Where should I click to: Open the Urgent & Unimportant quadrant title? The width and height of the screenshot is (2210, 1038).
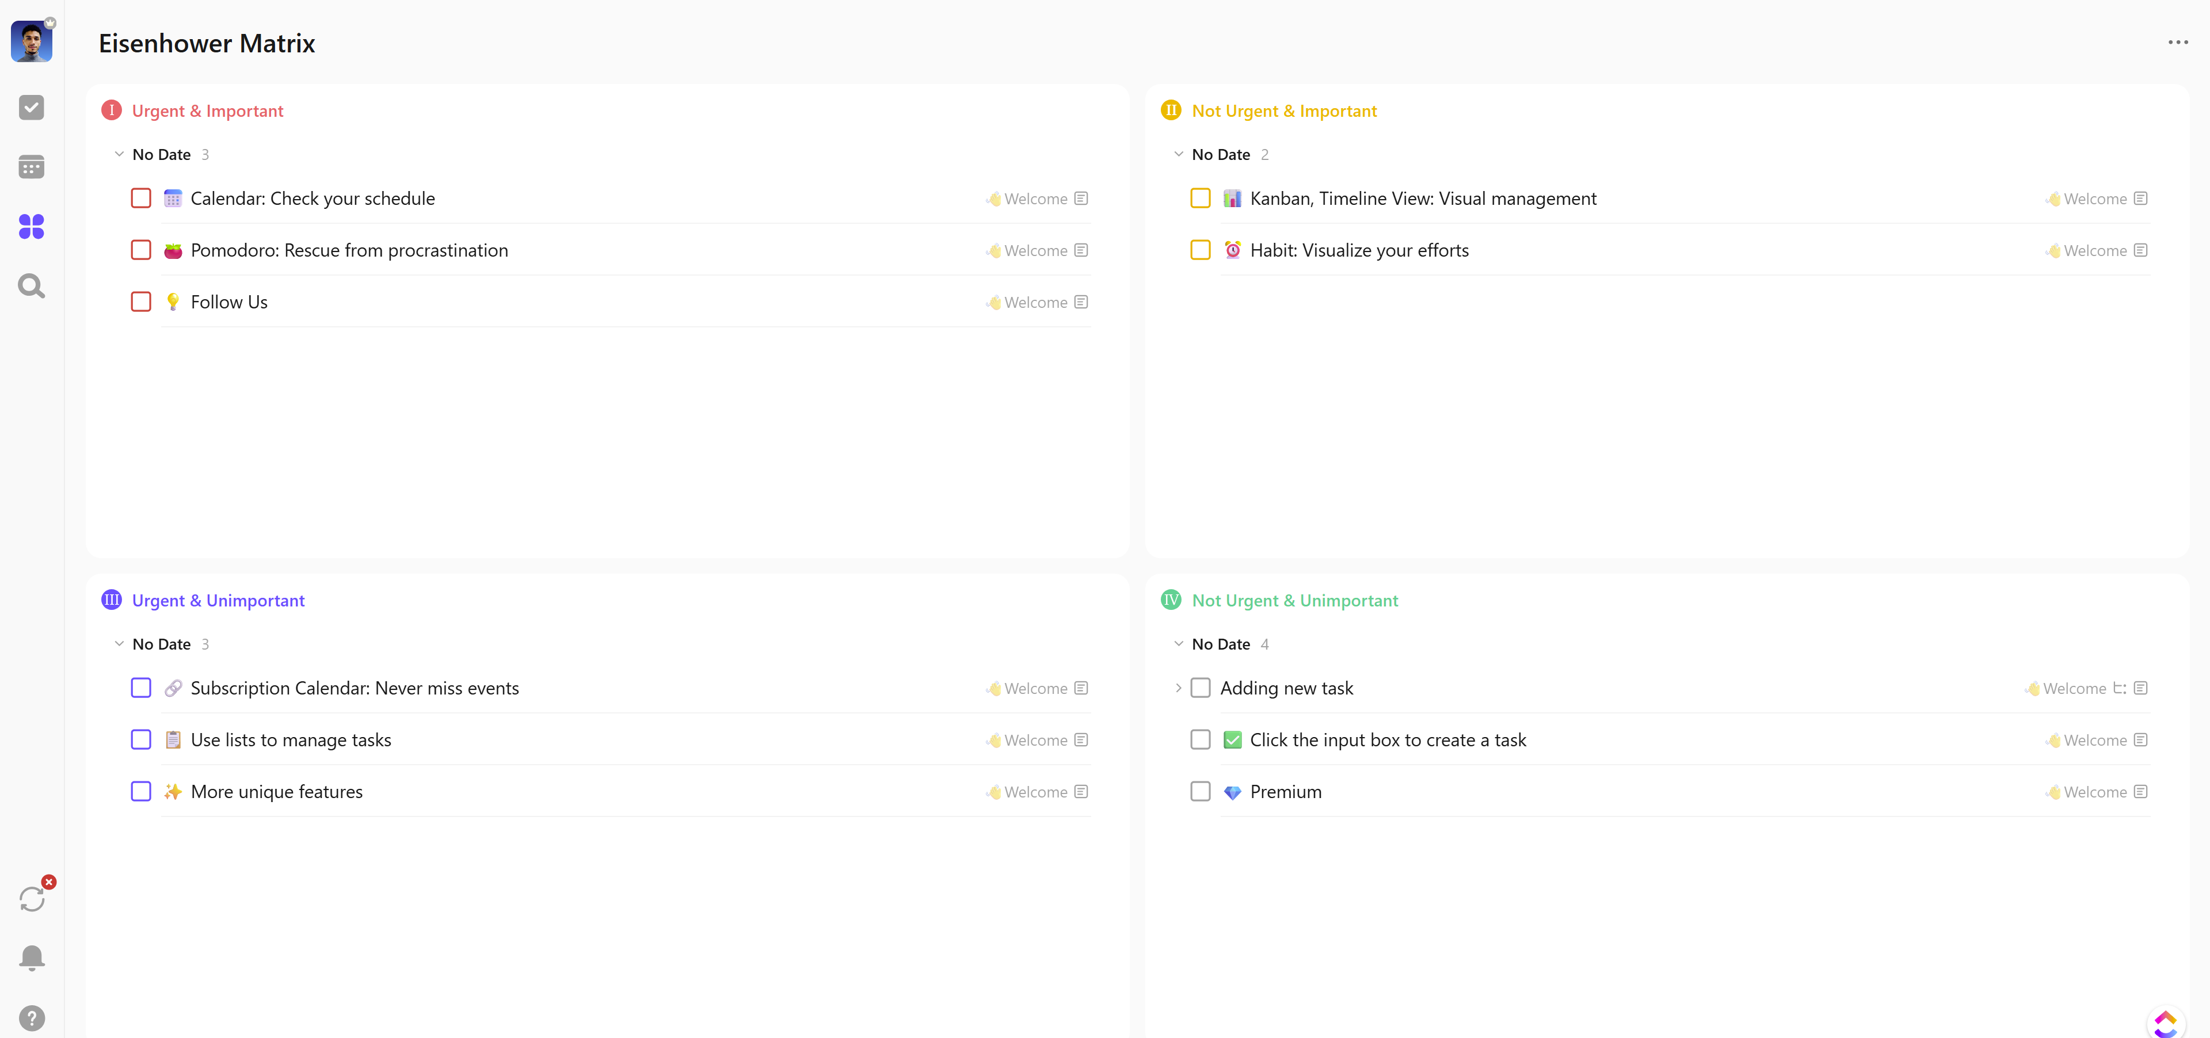pyautogui.click(x=218, y=601)
